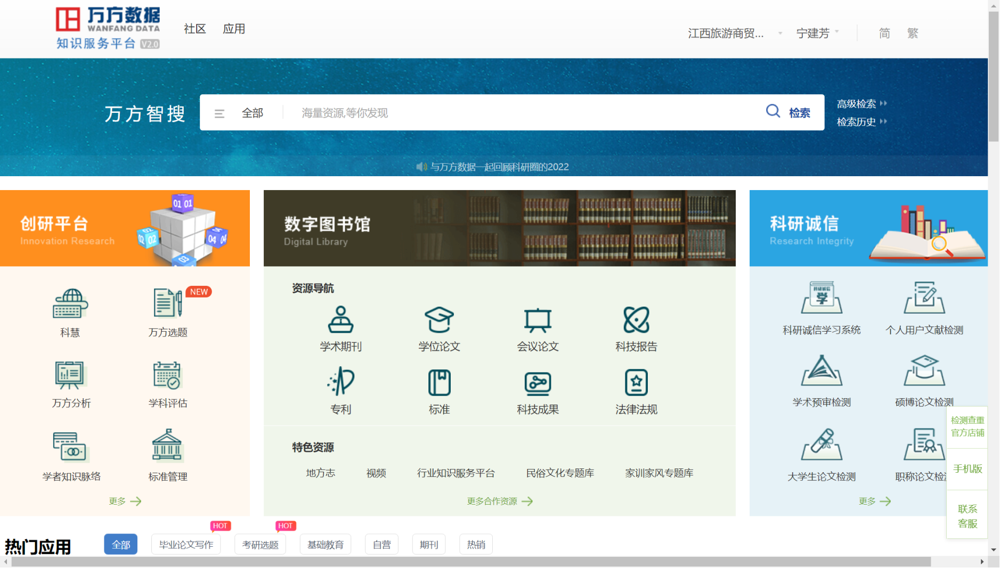This screenshot has height=568, width=1000.
Task: Open the 会议论文 presentation board icon
Action: [x=538, y=320]
